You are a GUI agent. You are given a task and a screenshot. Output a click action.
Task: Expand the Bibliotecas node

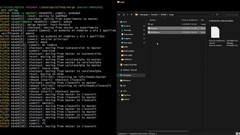[x=118, y=81]
